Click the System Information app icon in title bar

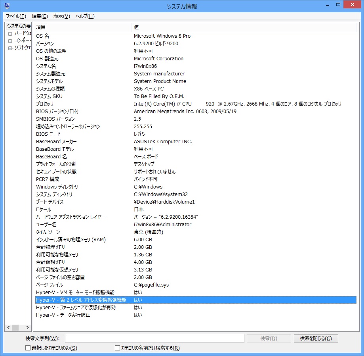pyautogui.click(x=7, y=5)
